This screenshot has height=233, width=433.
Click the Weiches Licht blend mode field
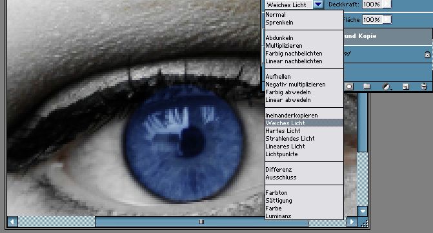(289, 5)
